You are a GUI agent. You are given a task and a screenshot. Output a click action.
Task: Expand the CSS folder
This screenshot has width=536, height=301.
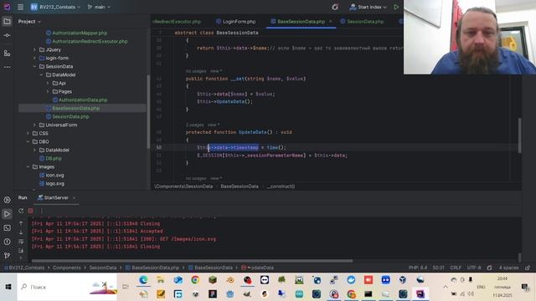tap(28, 134)
